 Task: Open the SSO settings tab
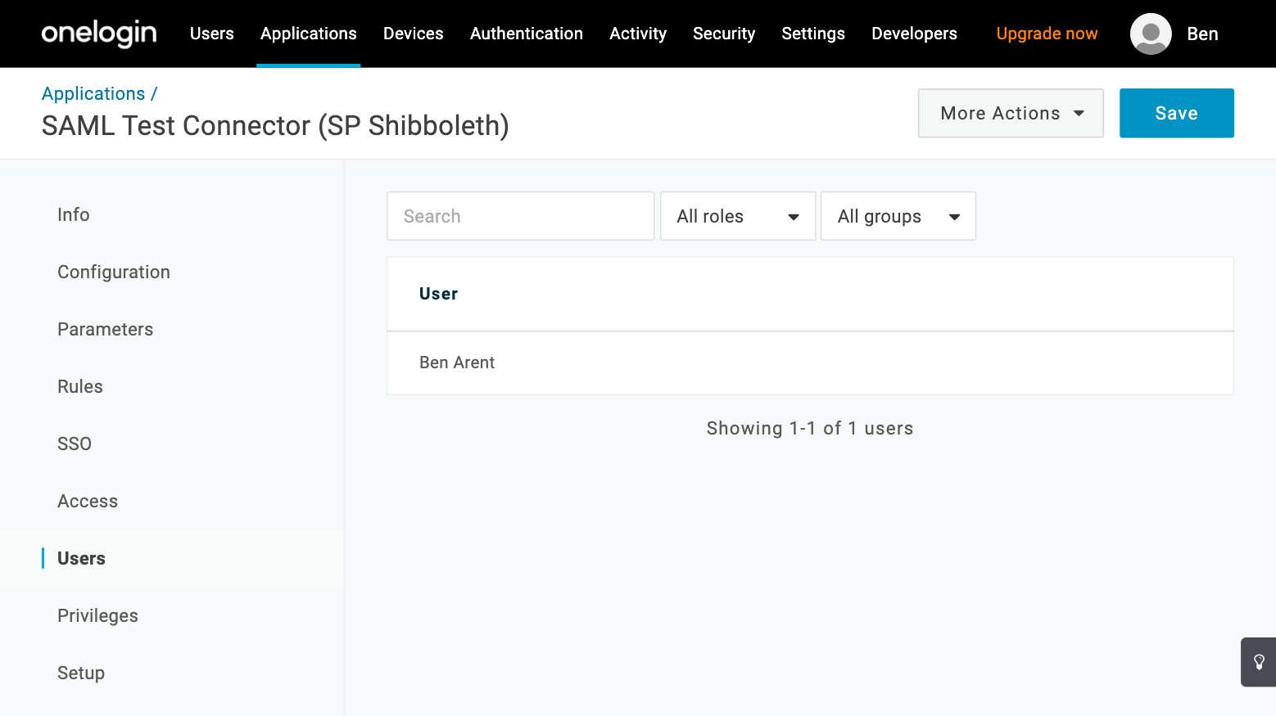coord(75,444)
